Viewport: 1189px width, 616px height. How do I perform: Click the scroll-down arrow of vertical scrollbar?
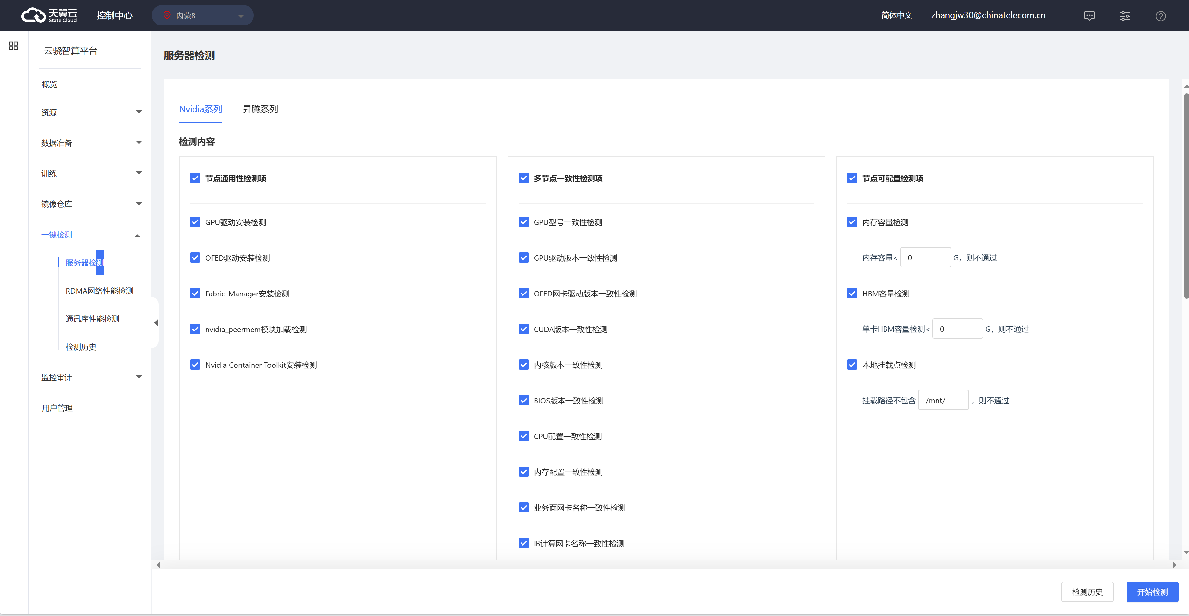pyautogui.click(x=1186, y=553)
